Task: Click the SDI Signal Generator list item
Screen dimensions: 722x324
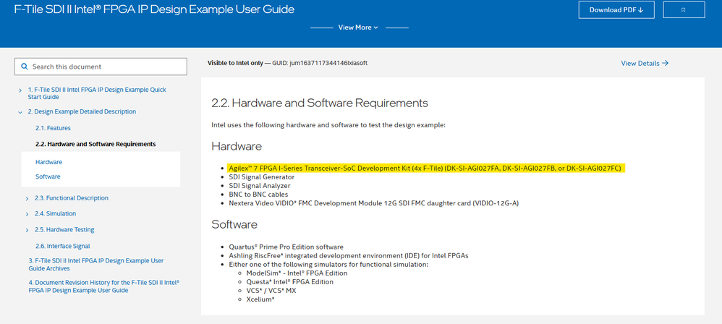Action: (x=262, y=176)
